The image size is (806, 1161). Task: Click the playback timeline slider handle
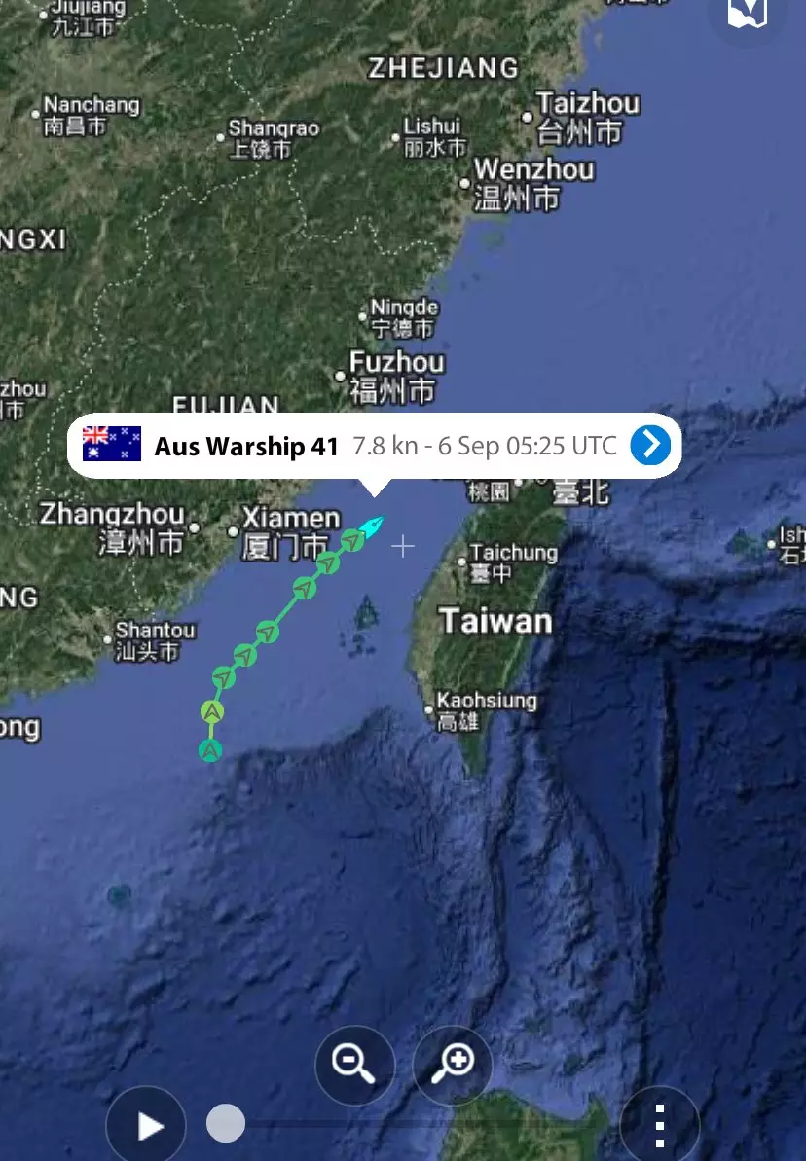[x=225, y=1123]
